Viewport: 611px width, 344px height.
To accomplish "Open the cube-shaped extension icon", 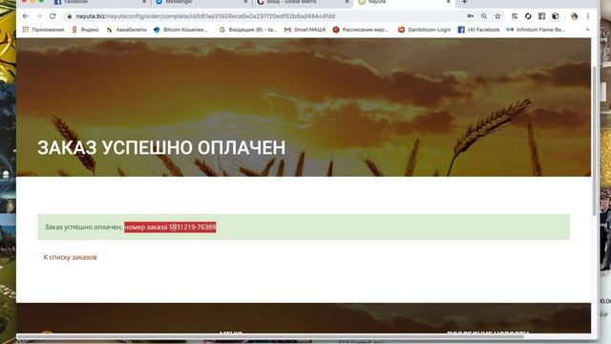I will (556, 16).
